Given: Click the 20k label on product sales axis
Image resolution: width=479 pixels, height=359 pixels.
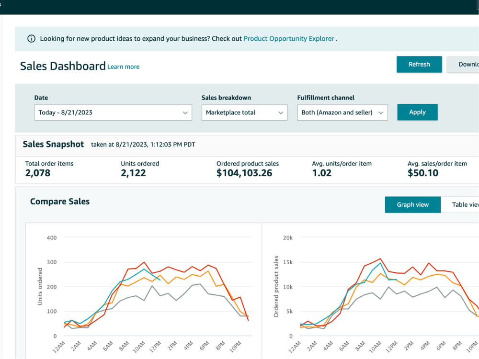Looking at the screenshot, I should tap(288, 237).
